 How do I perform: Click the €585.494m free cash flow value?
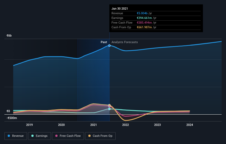coord(144,23)
